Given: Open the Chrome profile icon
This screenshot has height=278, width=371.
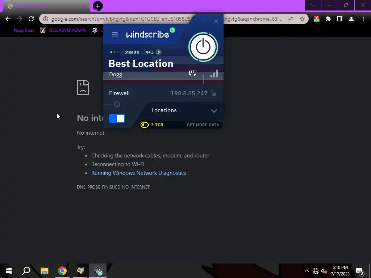Looking at the screenshot, I should tap(351, 19).
